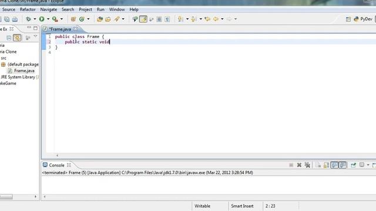This screenshot has height=211, width=376.
Task: Open Display Selected Console dropdown arrow
Action: tap(368, 165)
